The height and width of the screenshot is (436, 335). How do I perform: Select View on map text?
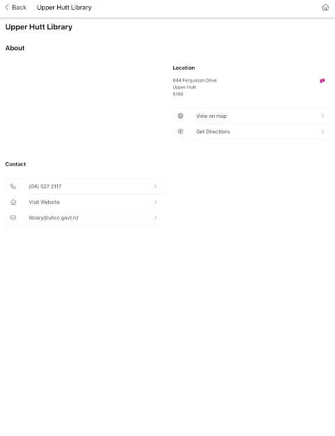(211, 116)
